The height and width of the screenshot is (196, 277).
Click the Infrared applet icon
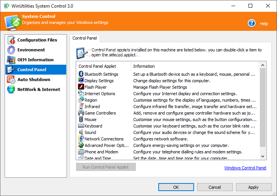(x=81, y=106)
